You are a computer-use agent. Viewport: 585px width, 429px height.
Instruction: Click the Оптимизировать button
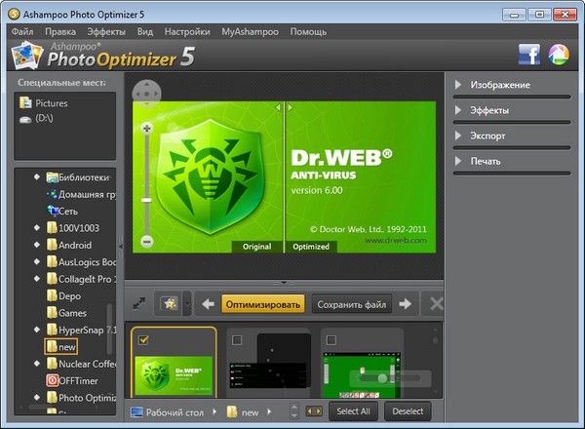pos(263,304)
